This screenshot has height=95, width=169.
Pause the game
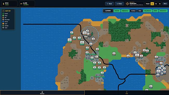(148, 4)
